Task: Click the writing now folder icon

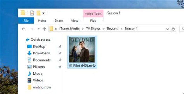Action: pyautogui.click(x=29, y=87)
